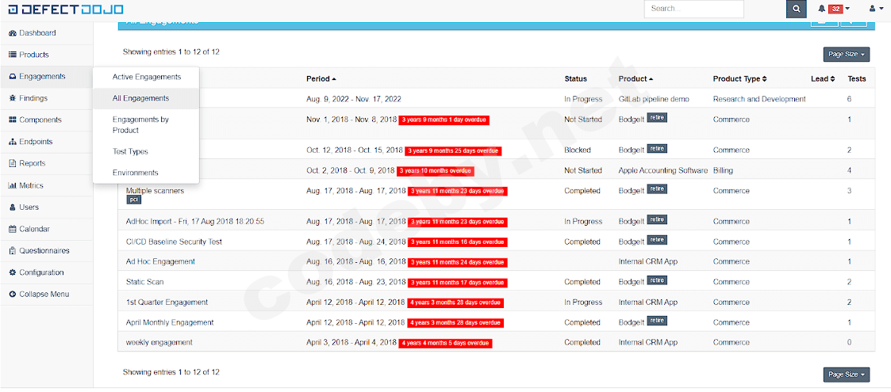Click the '3 years 10 months overdue' badge

point(436,171)
